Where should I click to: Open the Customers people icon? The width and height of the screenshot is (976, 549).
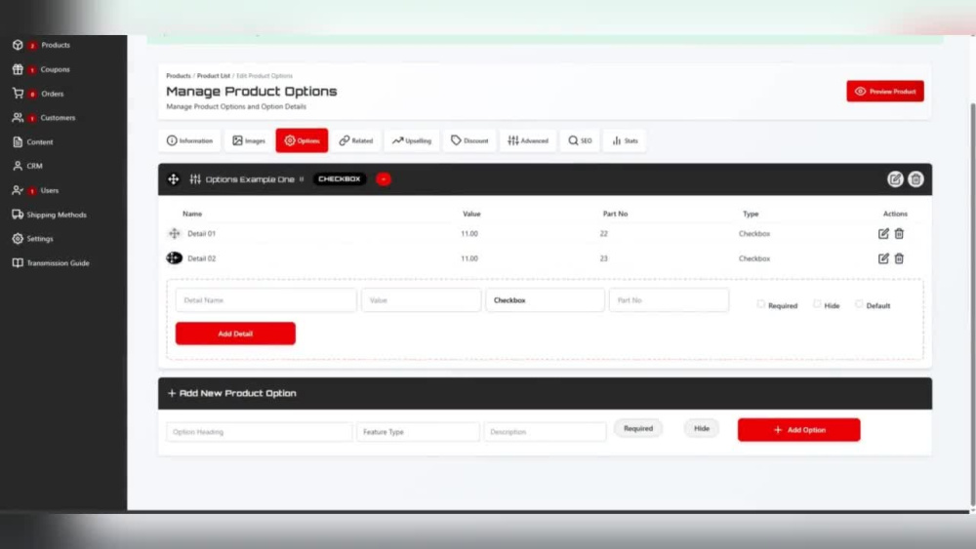coord(18,118)
